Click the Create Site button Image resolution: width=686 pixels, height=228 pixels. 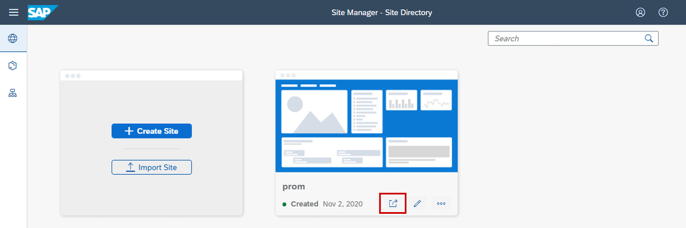pyautogui.click(x=151, y=131)
